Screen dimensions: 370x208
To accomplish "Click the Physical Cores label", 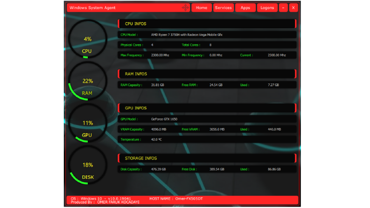I will [132, 45].
